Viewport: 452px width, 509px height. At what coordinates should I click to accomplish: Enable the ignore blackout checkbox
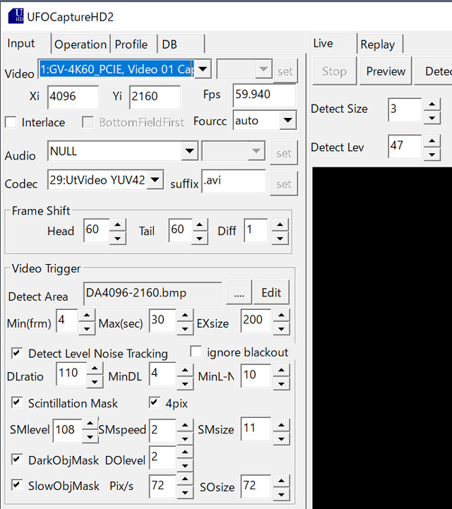click(x=196, y=352)
